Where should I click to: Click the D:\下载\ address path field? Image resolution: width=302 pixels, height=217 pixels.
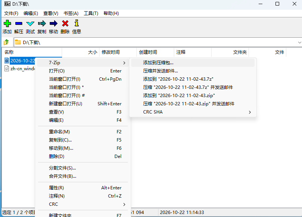point(158,42)
